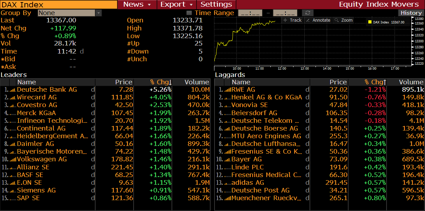425x211 pixels.
Task: Activate the chart Zoom magnifier tool
Action: point(343,20)
